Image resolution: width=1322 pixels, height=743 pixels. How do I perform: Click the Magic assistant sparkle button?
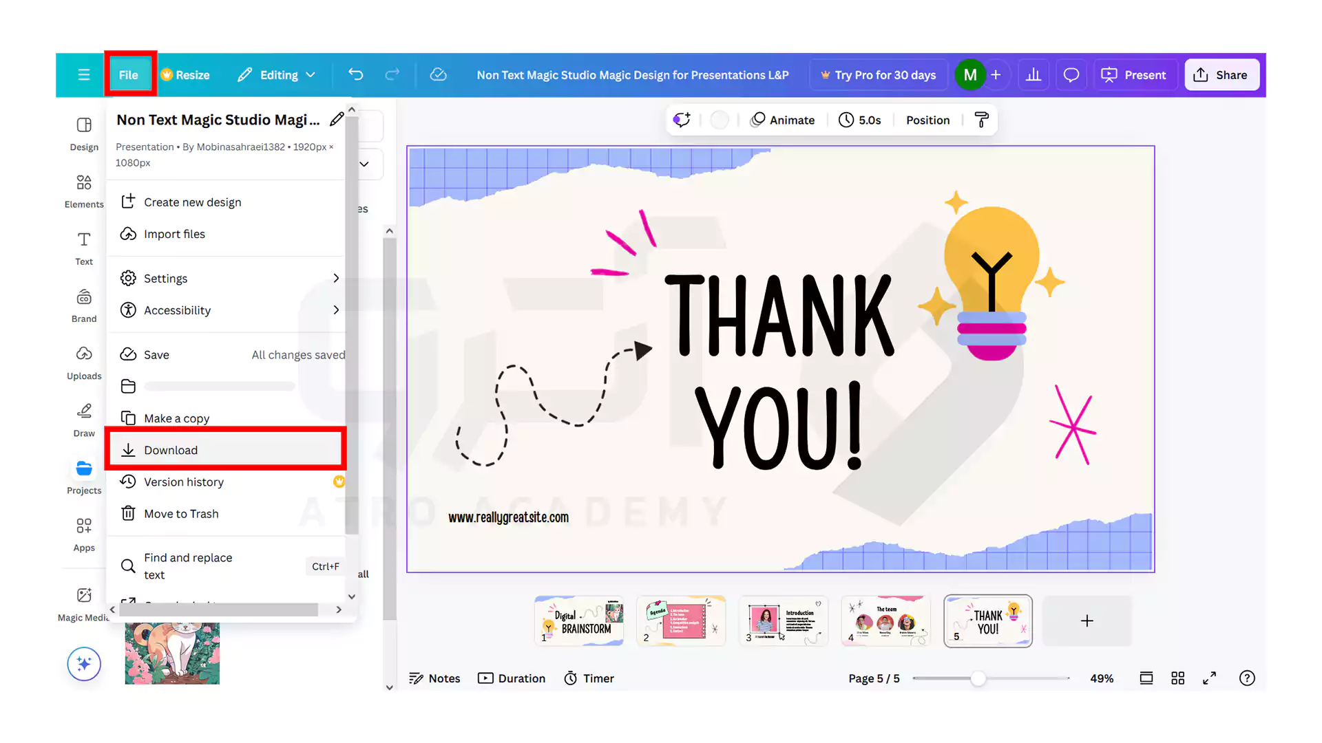83,664
